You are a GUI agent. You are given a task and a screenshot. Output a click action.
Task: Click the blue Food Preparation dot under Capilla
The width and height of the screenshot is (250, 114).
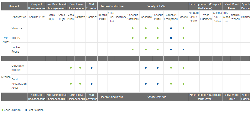click(x=91, y=84)
